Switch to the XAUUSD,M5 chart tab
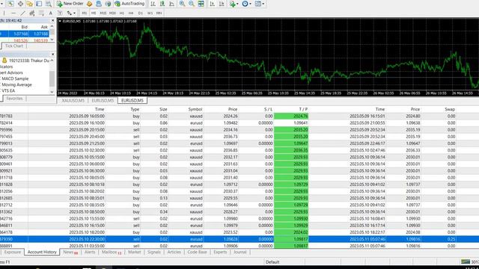This screenshot has width=479, height=269. (73, 100)
